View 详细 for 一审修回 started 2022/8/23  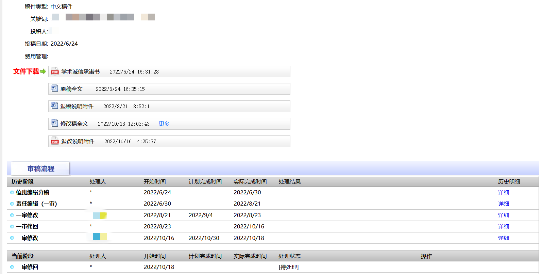(x=503, y=227)
